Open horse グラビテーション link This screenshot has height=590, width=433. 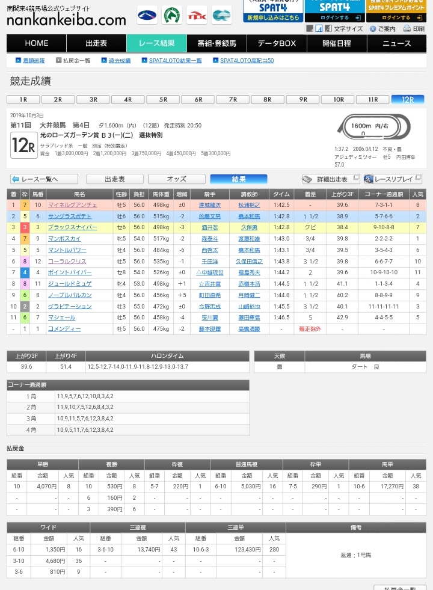coord(70,306)
